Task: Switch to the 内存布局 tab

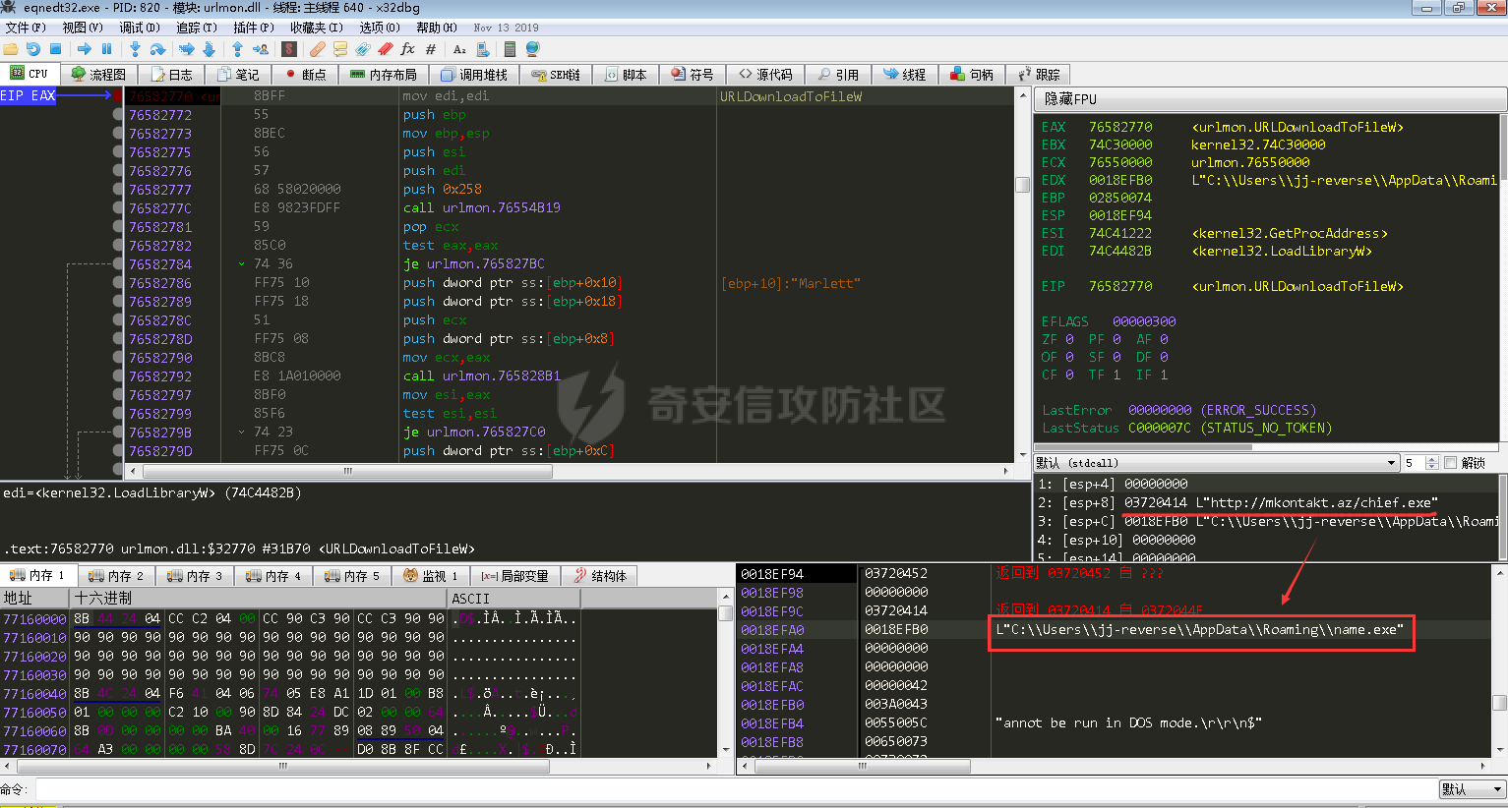Action: 384,75
